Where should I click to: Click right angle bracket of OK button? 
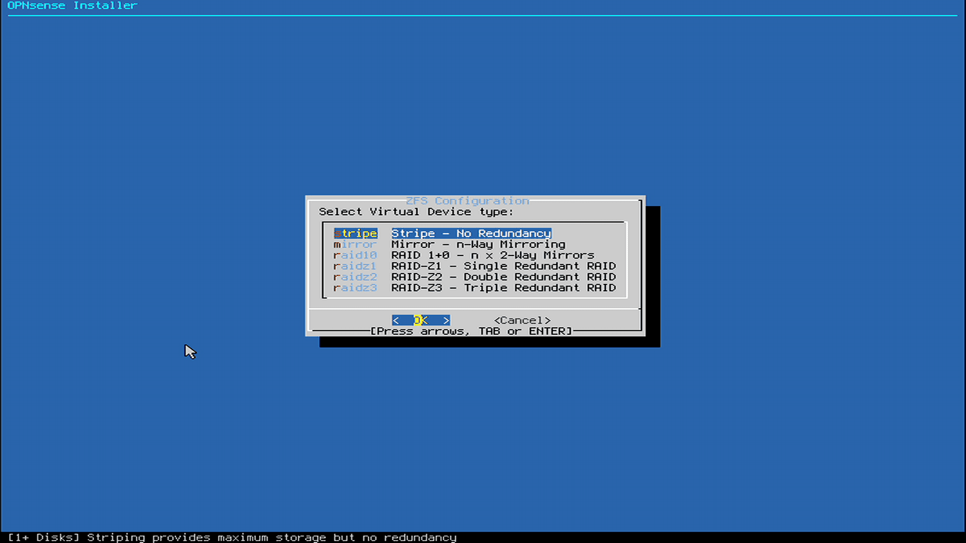tap(446, 320)
